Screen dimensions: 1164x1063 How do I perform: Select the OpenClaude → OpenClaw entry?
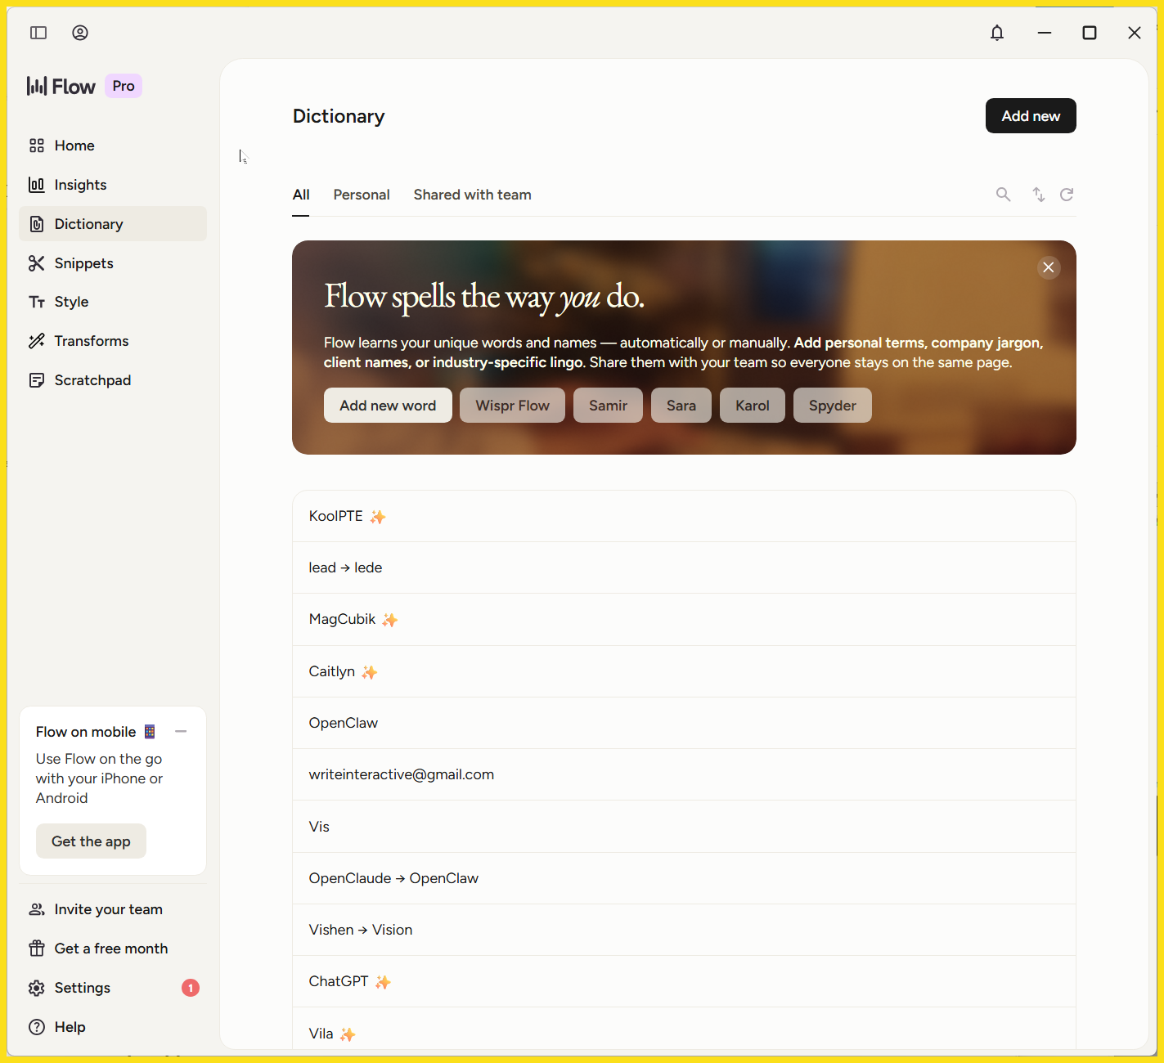point(684,878)
